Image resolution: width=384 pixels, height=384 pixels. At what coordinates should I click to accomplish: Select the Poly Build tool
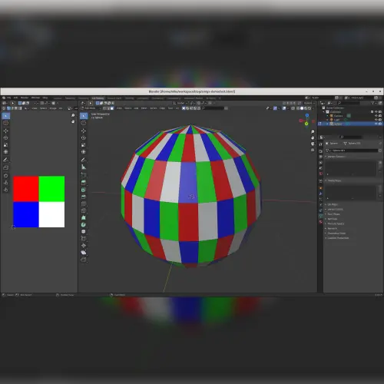(x=84, y=217)
